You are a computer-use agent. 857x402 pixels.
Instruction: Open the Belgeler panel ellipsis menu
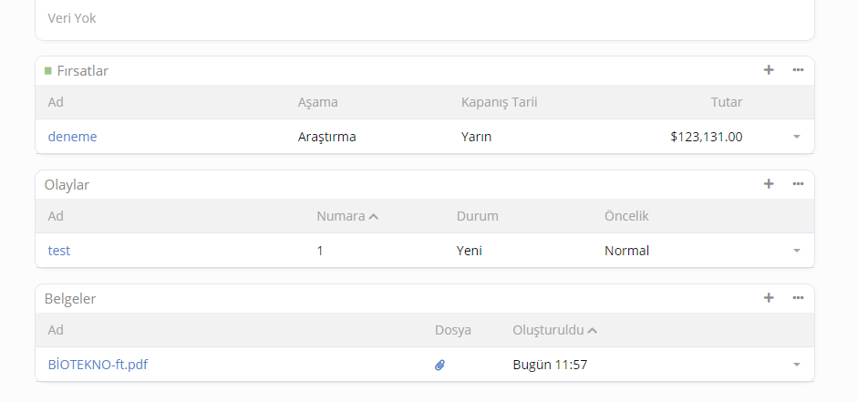click(798, 298)
